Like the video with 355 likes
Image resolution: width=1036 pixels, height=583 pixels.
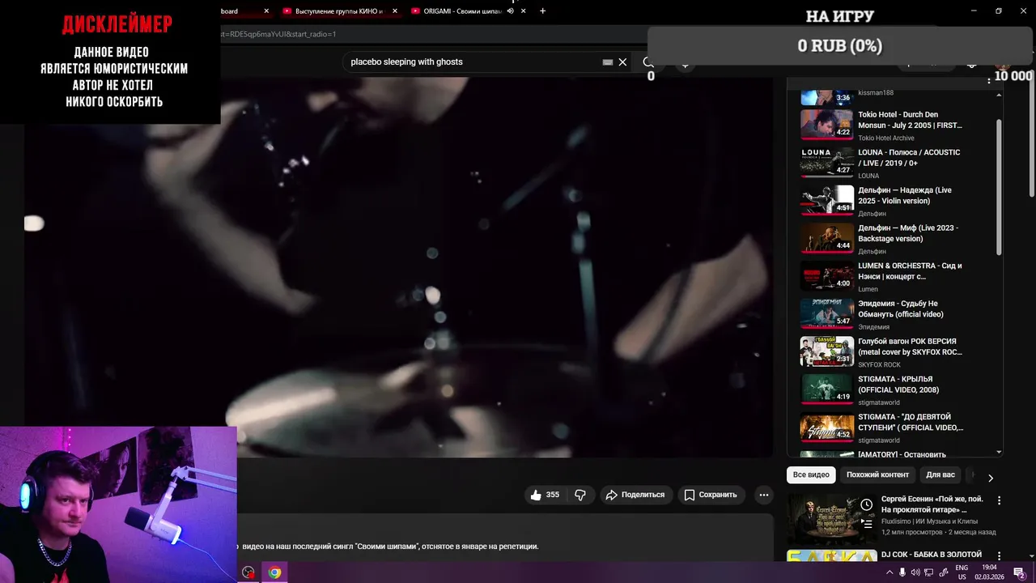tap(544, 495)
